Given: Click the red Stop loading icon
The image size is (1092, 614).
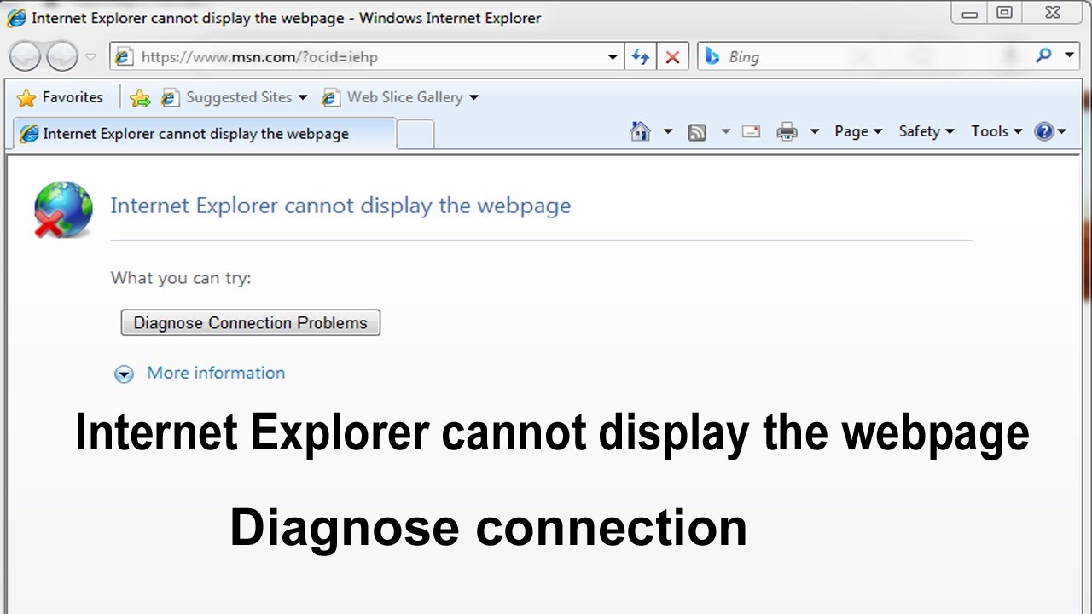Looking at the screenshot, I should tap(672, 57).
